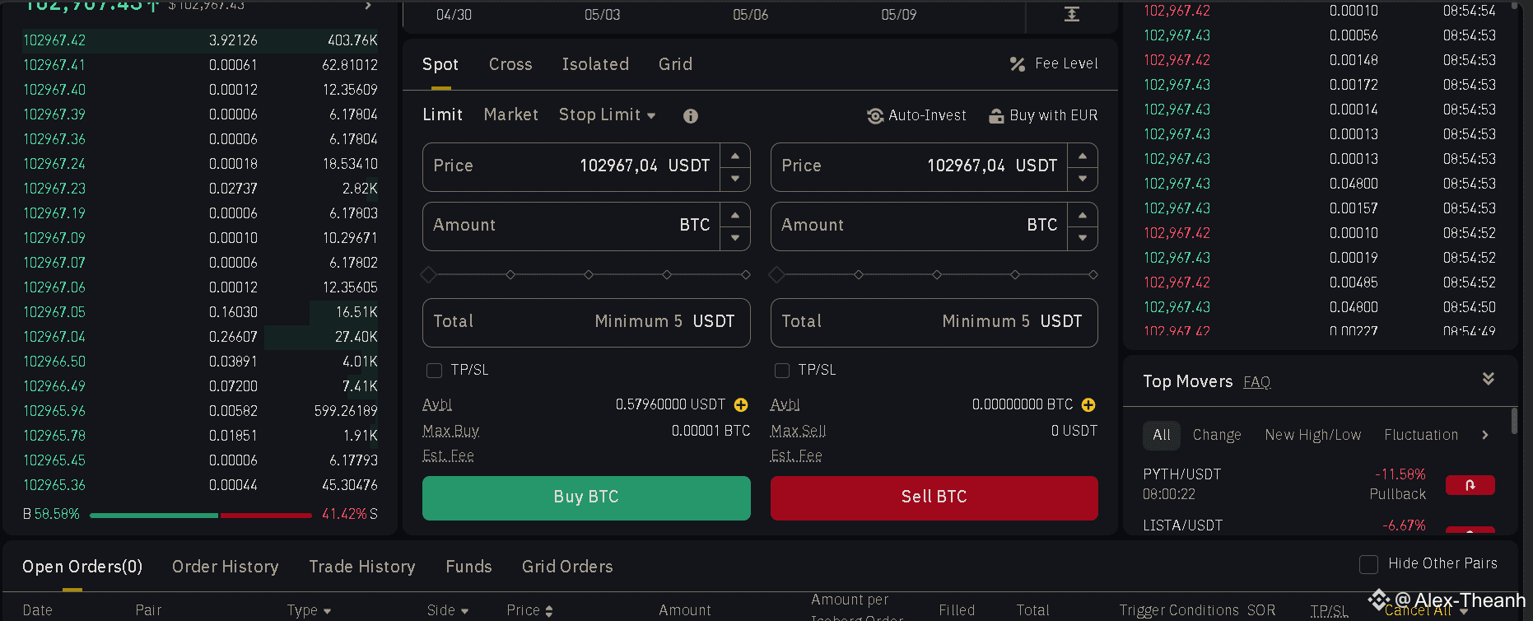Click the Buy with EUR icon
Screen dimensions: 1533x621
[996, 116]
